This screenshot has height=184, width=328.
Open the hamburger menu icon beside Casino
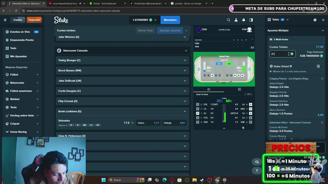(5, 20)
